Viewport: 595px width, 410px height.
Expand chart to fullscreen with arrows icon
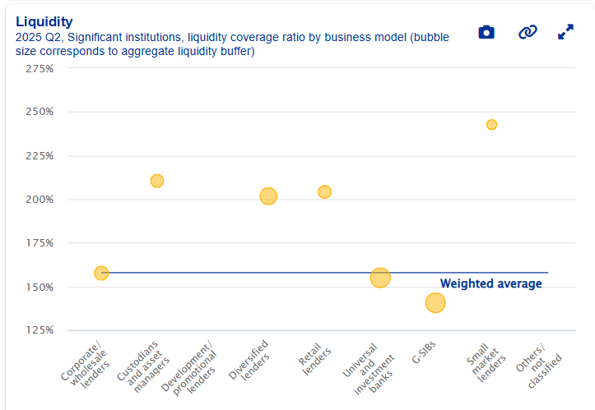click(x=565, y=32)
